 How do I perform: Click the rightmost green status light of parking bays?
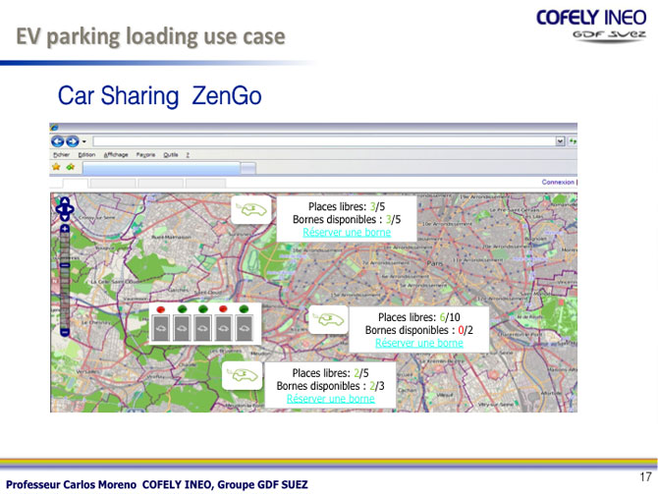tap(244, 309)
